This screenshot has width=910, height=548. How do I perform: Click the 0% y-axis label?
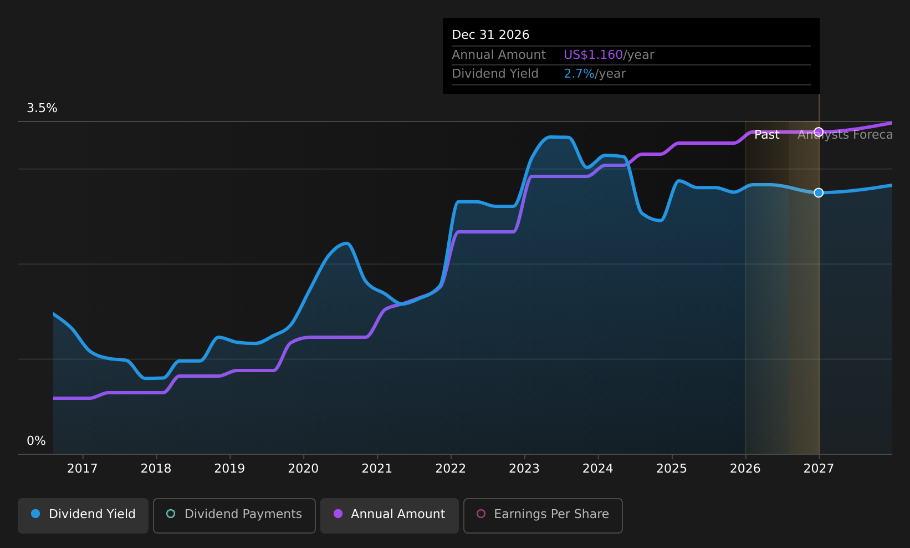pos(36,441)
